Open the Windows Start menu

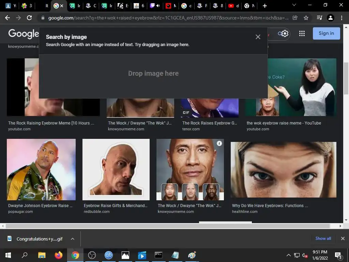tap(8, 255)
